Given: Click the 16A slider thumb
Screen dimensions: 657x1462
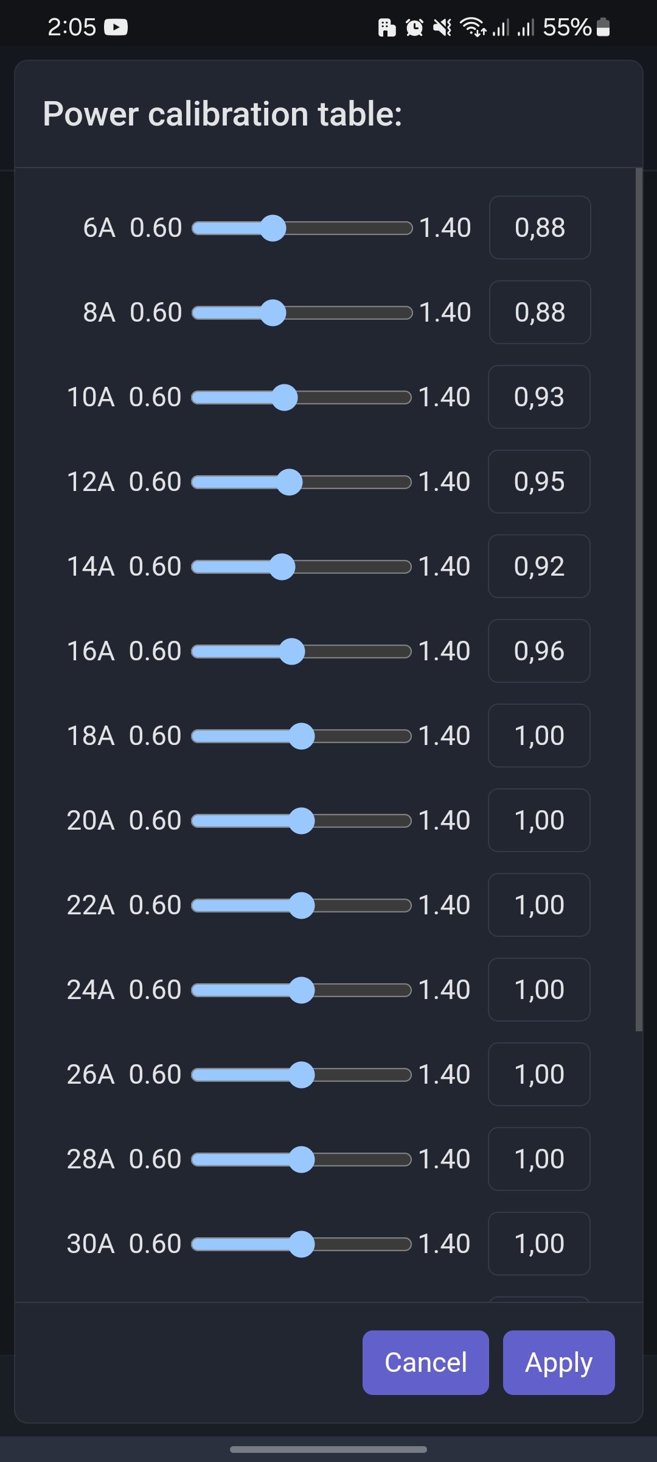Looking at the screenshot, I should [x=292, y=652].
